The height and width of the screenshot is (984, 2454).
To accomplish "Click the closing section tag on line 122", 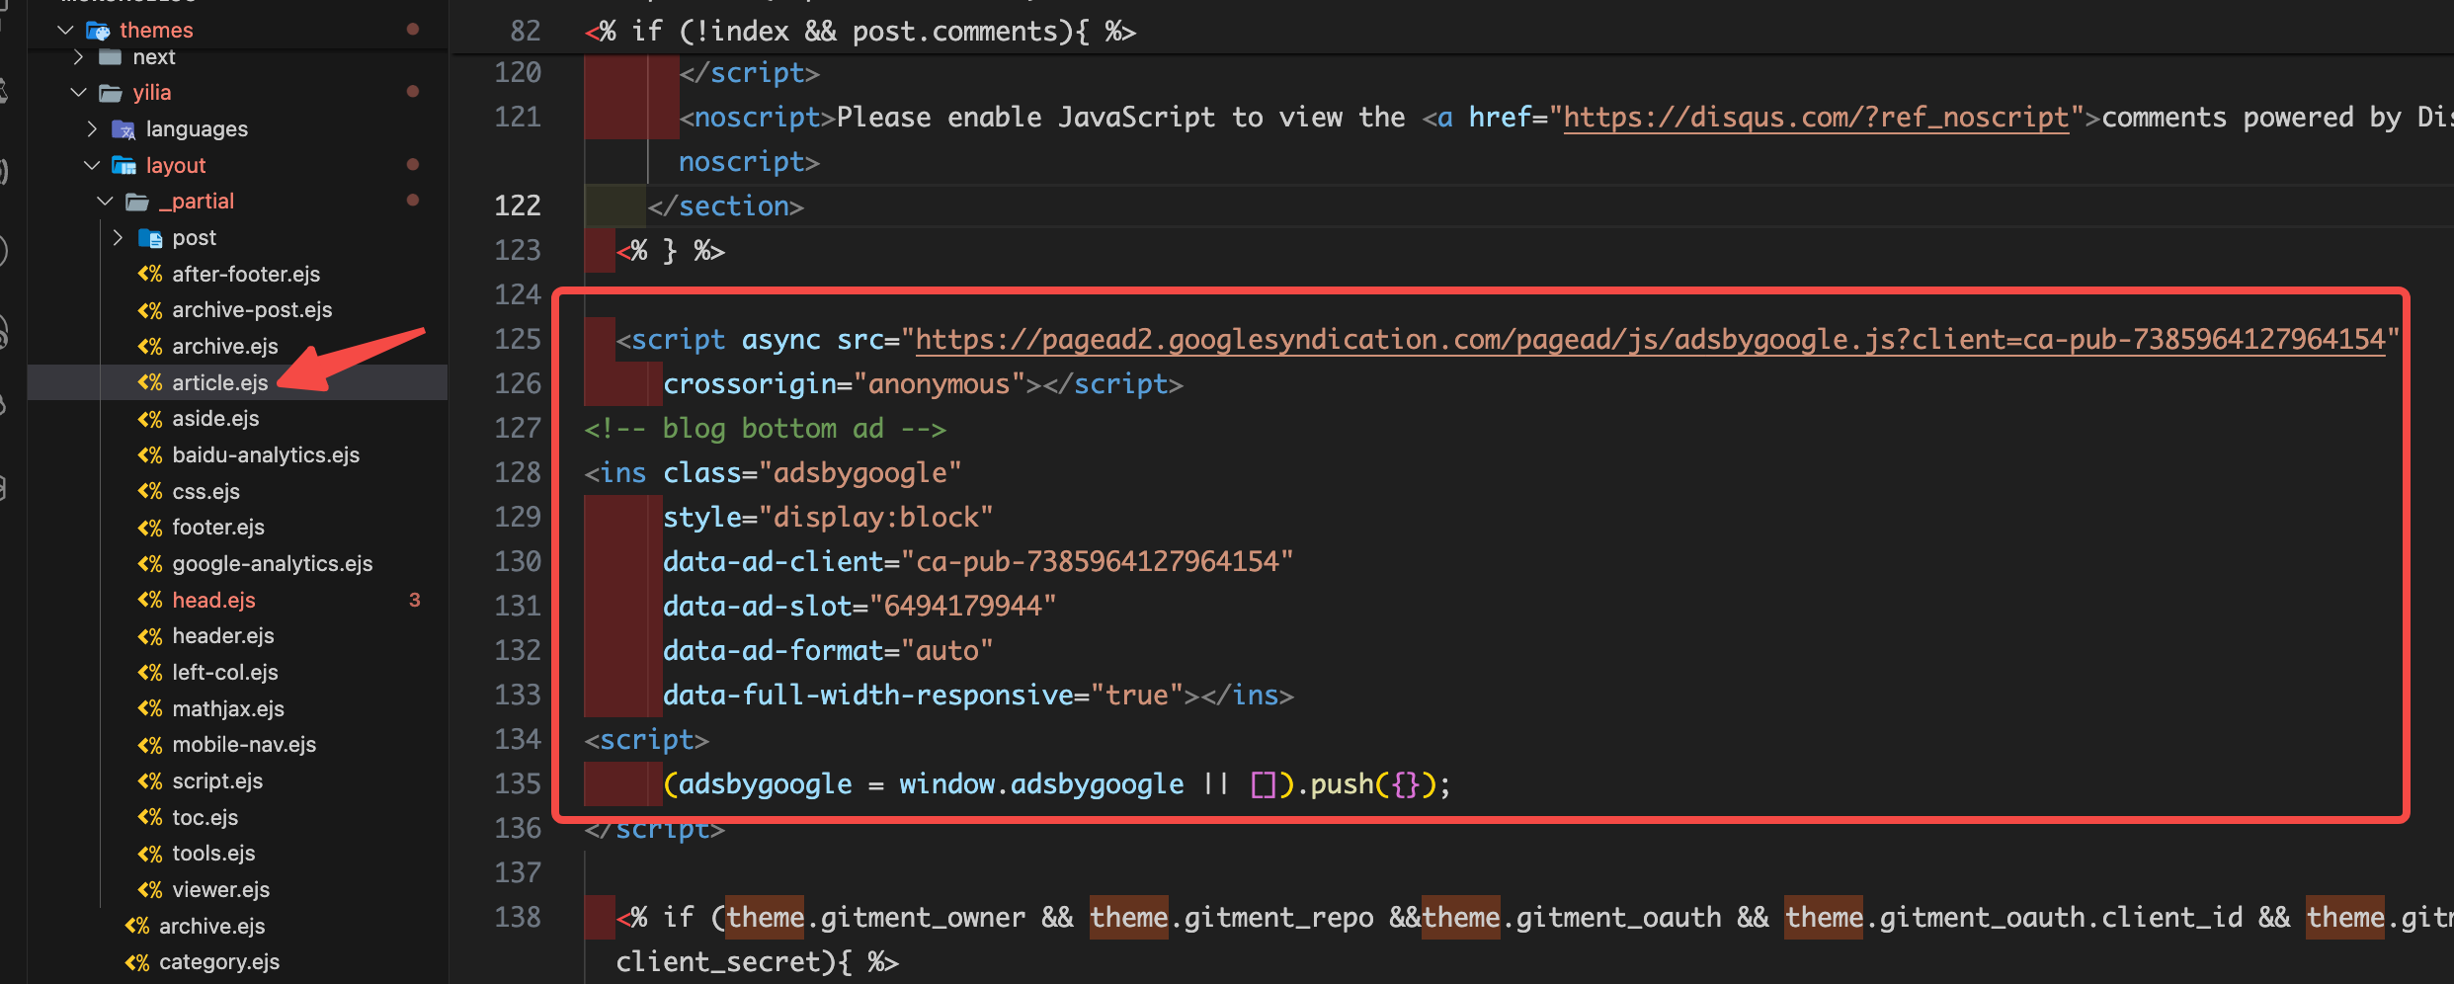I will point(725,206).
